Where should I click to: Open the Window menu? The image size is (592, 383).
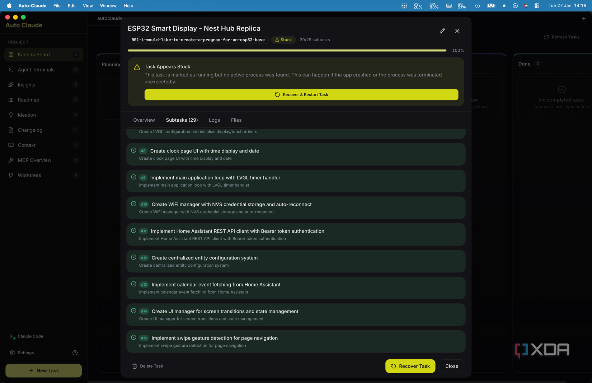click(108, 6)
